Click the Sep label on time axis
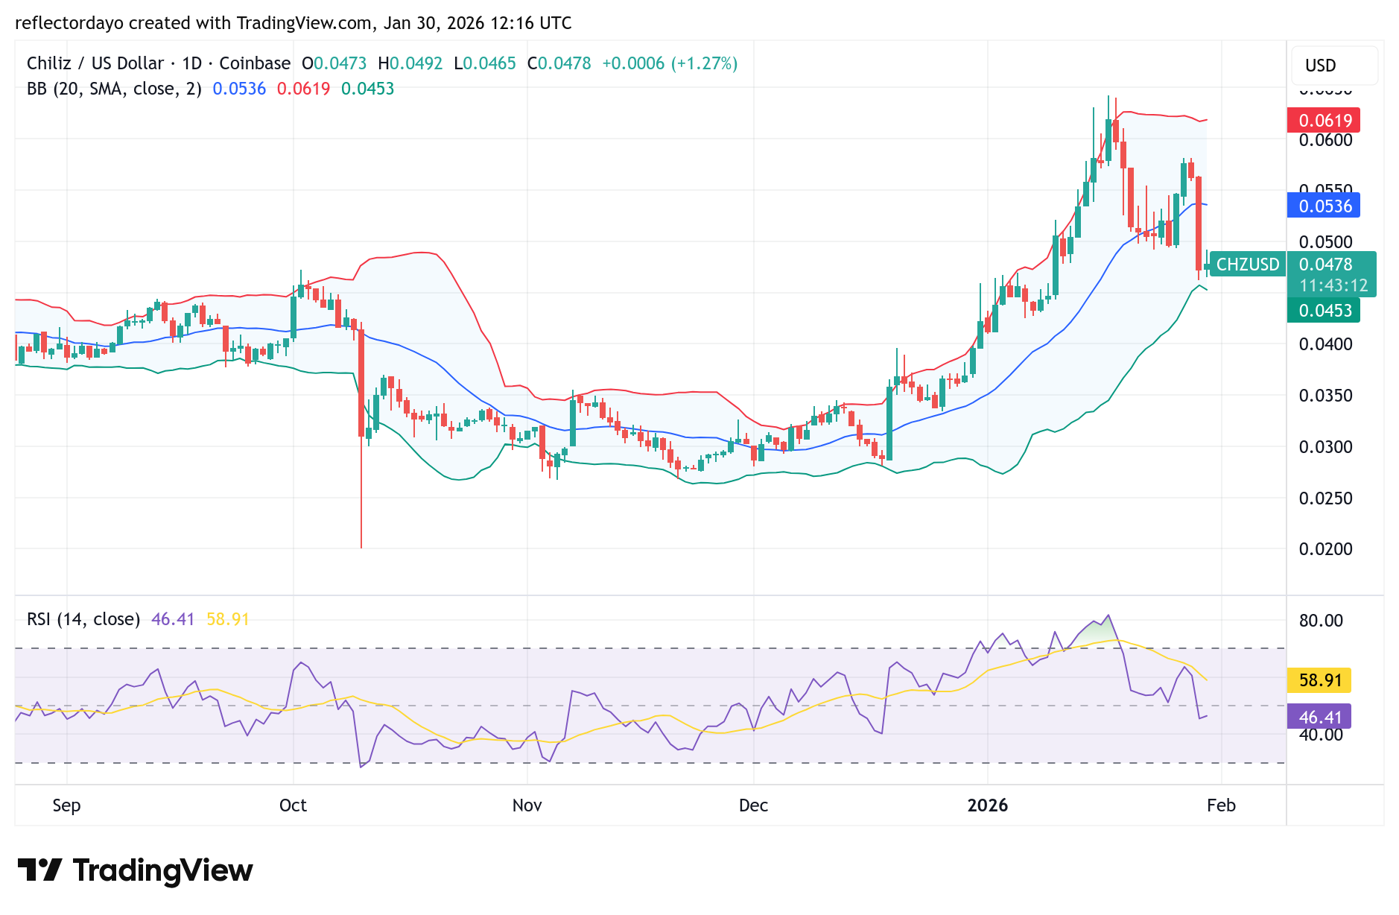 pyautogui.click(x=66, y=805)
